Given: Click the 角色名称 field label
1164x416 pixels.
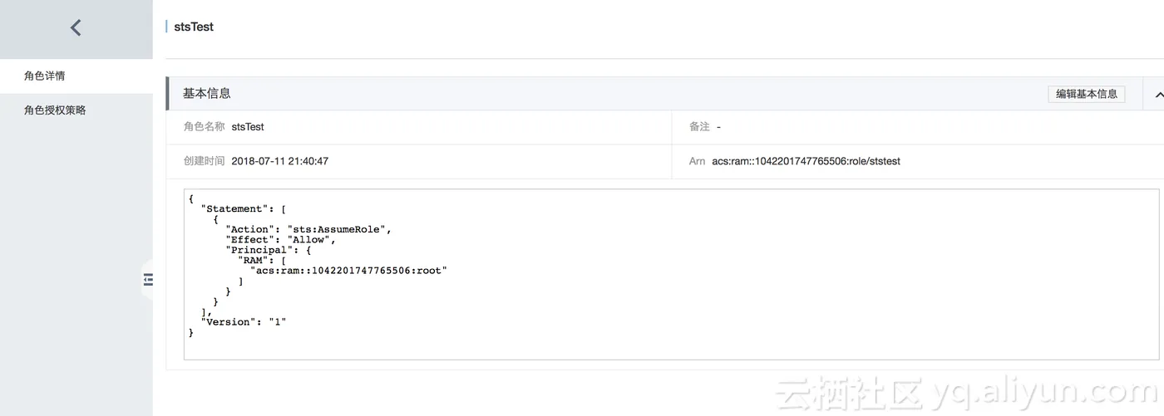Looking at the screenshot, I should 204,127.
